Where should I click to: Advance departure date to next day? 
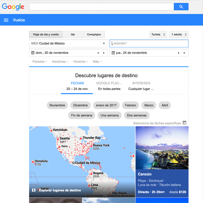click(104, 53)
